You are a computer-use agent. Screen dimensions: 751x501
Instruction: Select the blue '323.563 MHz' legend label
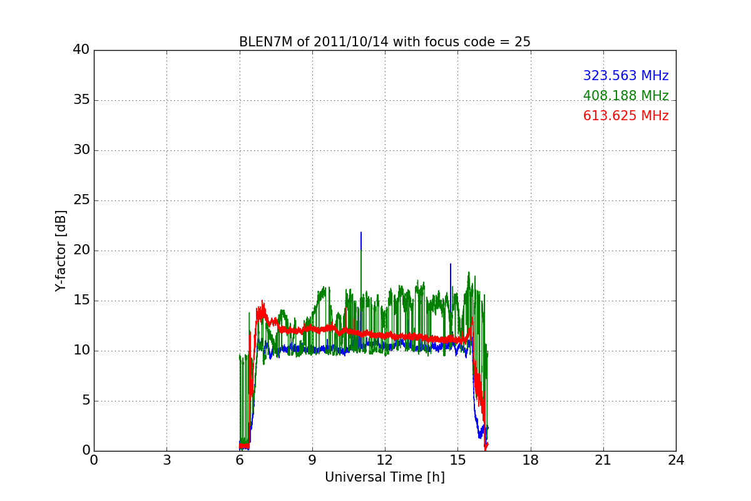(626, 76)
